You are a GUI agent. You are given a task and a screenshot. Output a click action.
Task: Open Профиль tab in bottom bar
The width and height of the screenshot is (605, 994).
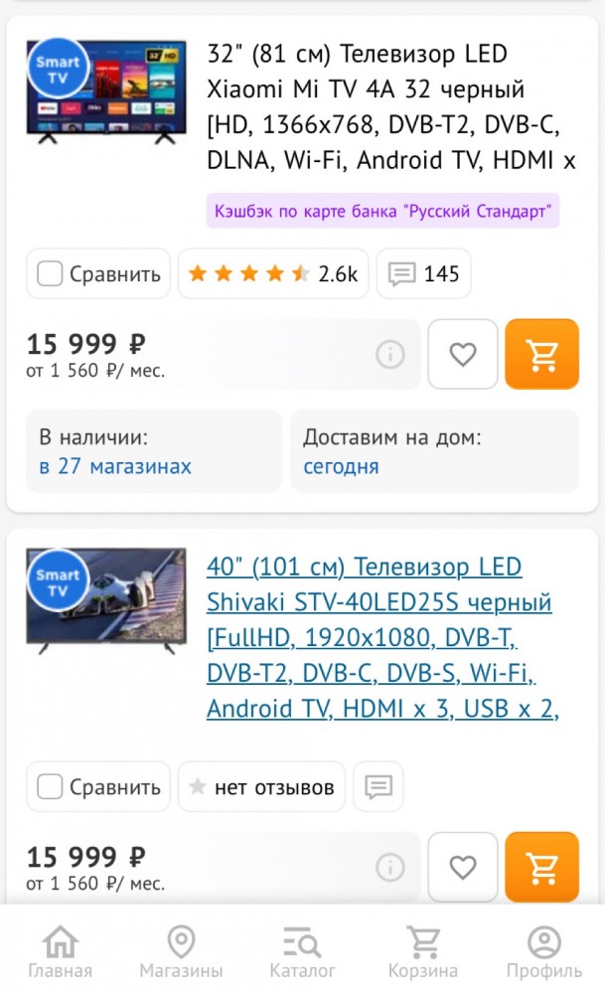[x=544, y=951]
